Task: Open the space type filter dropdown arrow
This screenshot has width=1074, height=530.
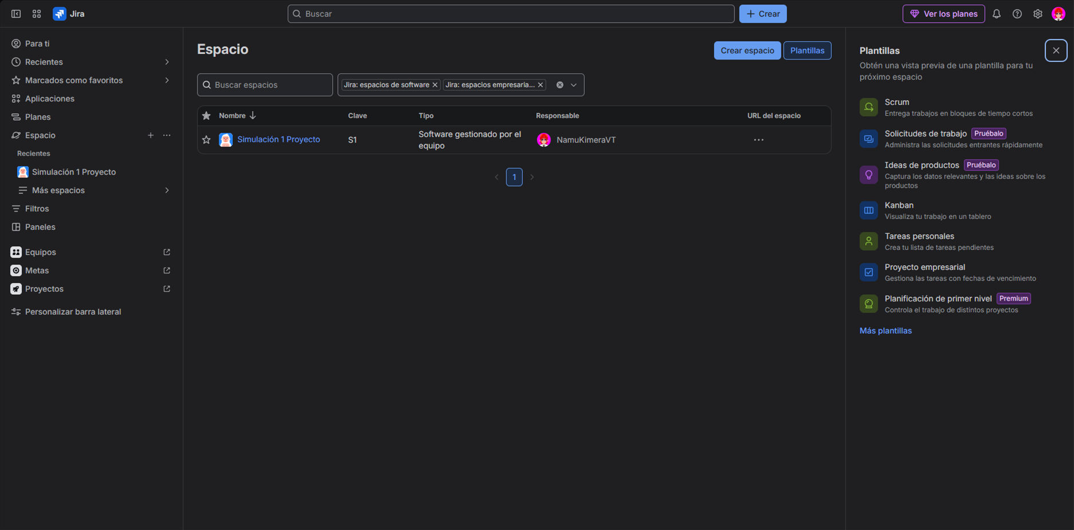Action: [574, 85]
